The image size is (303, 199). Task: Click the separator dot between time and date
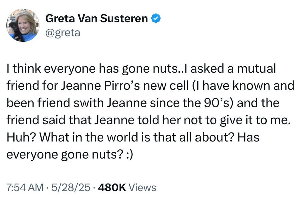coord(48,188)
